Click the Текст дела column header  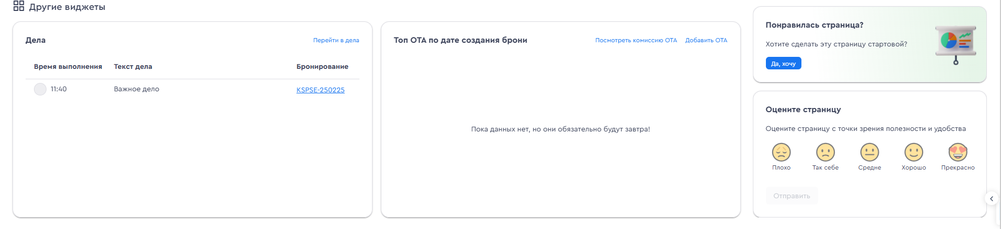133,67
